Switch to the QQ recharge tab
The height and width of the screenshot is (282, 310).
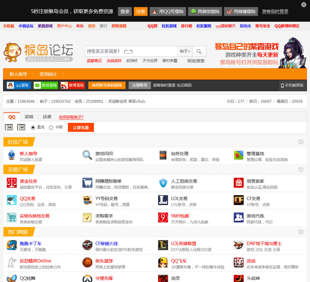tap(12, 117)
